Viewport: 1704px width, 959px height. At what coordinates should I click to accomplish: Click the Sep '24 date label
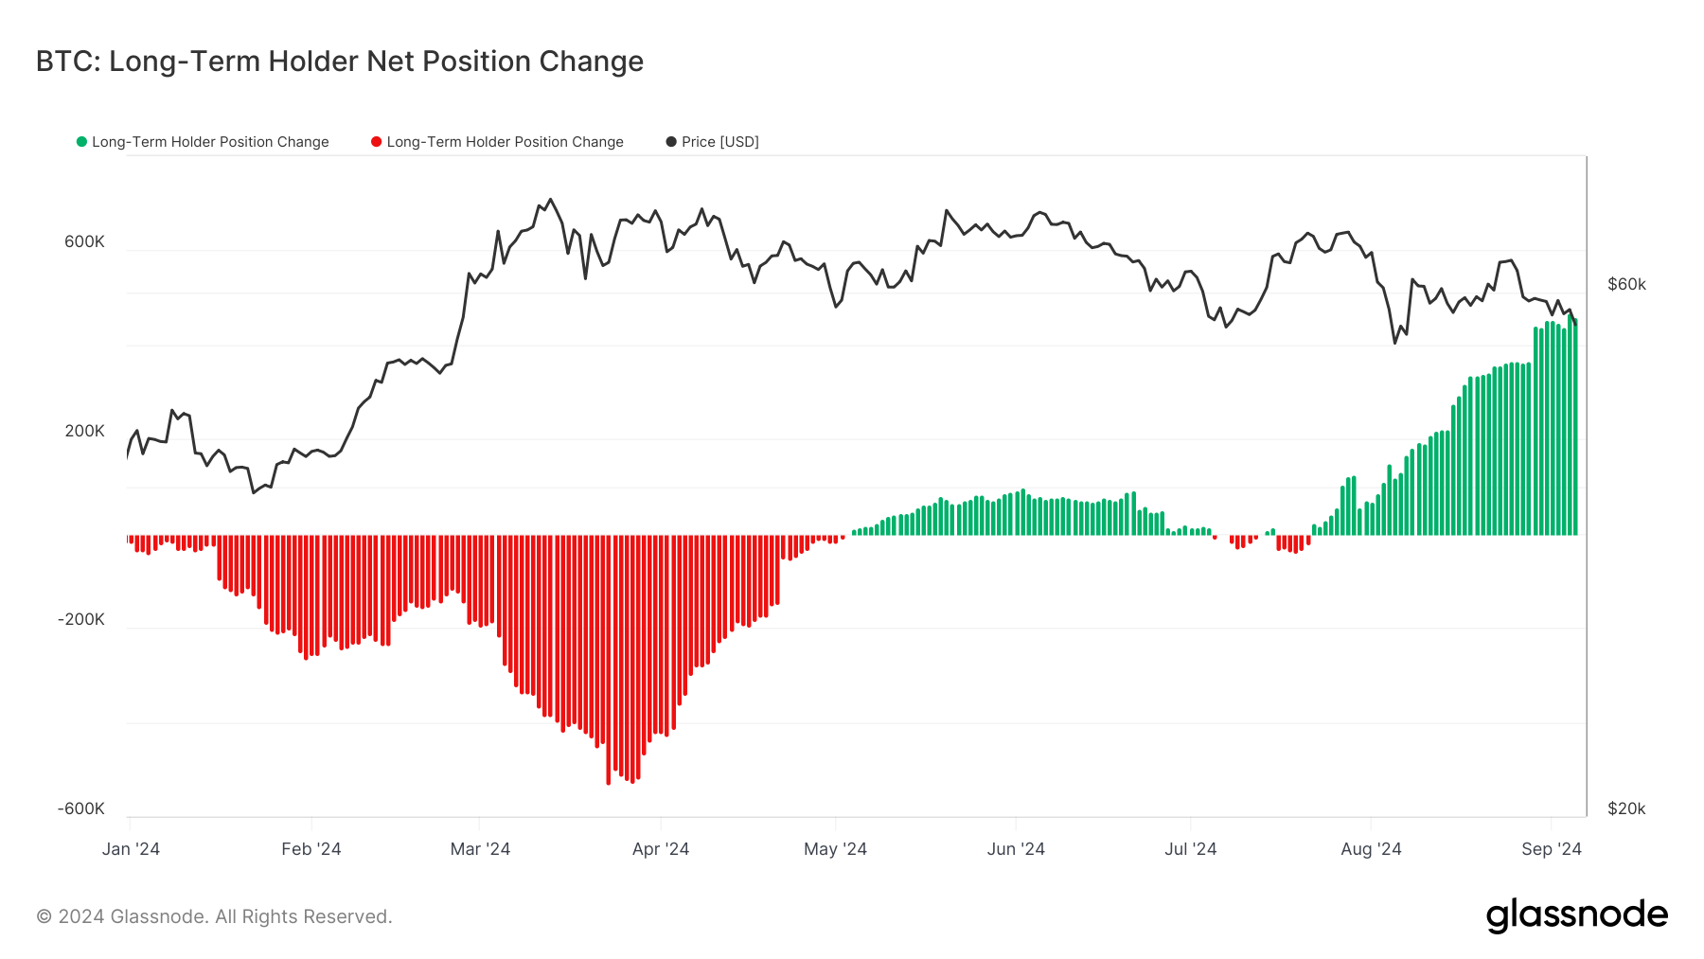pos(1551,849)
